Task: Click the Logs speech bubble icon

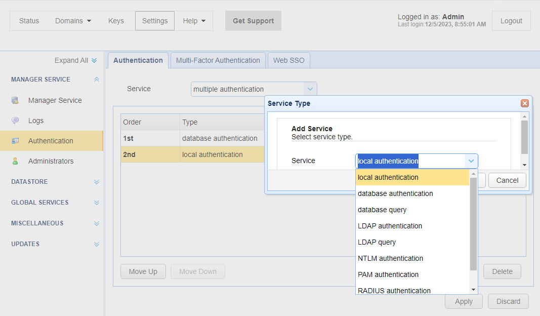Action: coord(15,121)
